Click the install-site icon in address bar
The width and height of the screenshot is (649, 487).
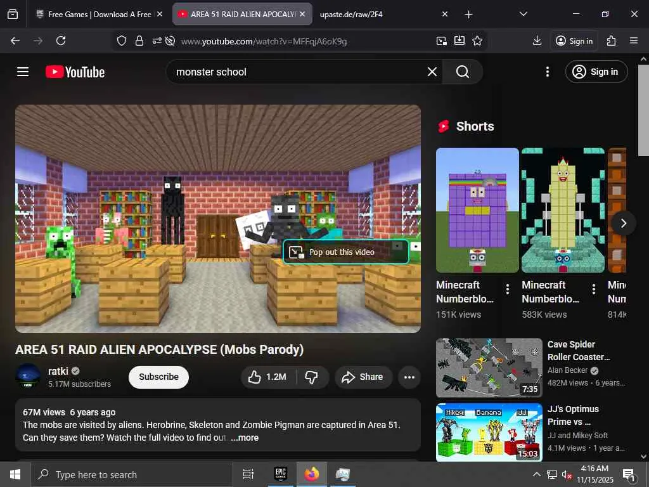(459, 41)
